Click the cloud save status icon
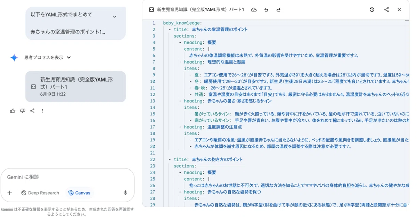Viewport: 417px width, 221px height. click(254, 10)
